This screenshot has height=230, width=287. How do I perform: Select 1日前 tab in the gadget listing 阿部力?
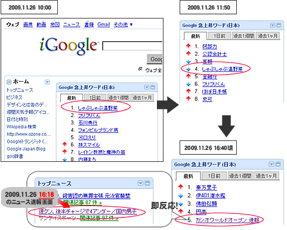coord(219,36)
